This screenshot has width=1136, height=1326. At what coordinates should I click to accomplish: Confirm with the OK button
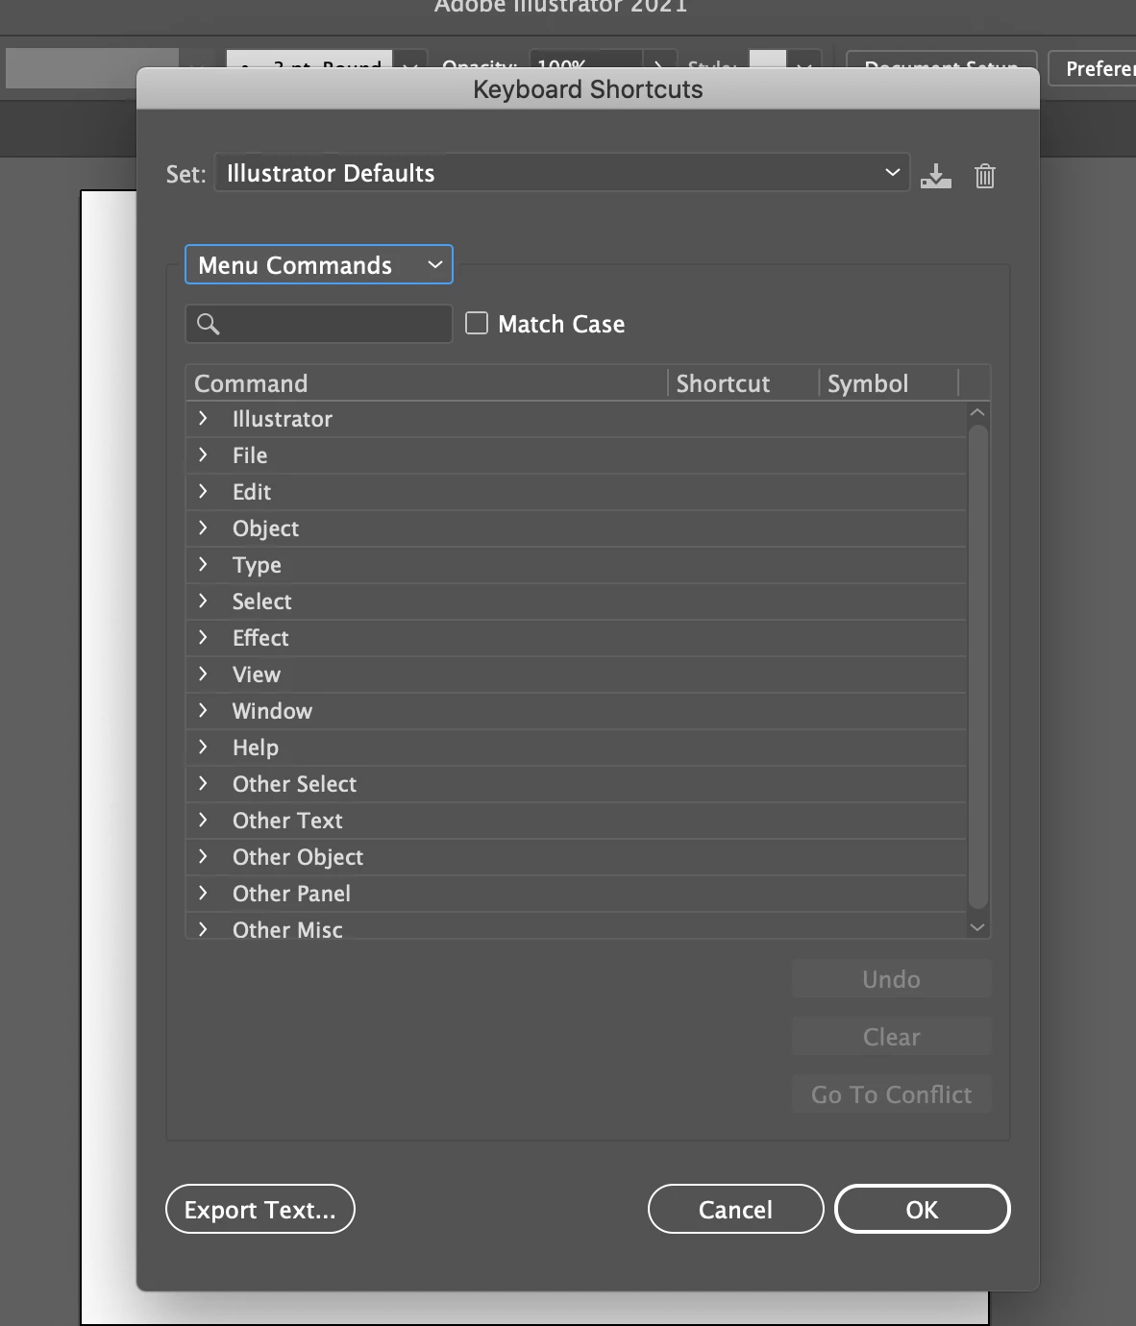tap(922, 1209)
